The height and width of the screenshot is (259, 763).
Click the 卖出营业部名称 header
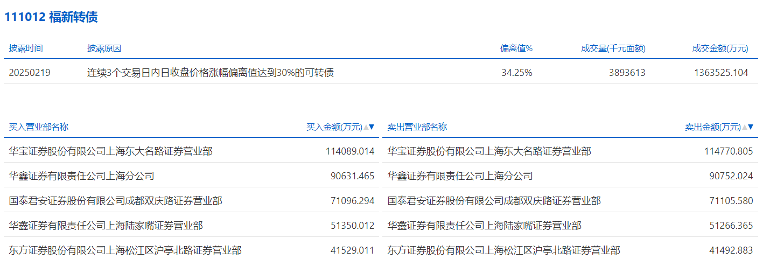tap(417, 127)
